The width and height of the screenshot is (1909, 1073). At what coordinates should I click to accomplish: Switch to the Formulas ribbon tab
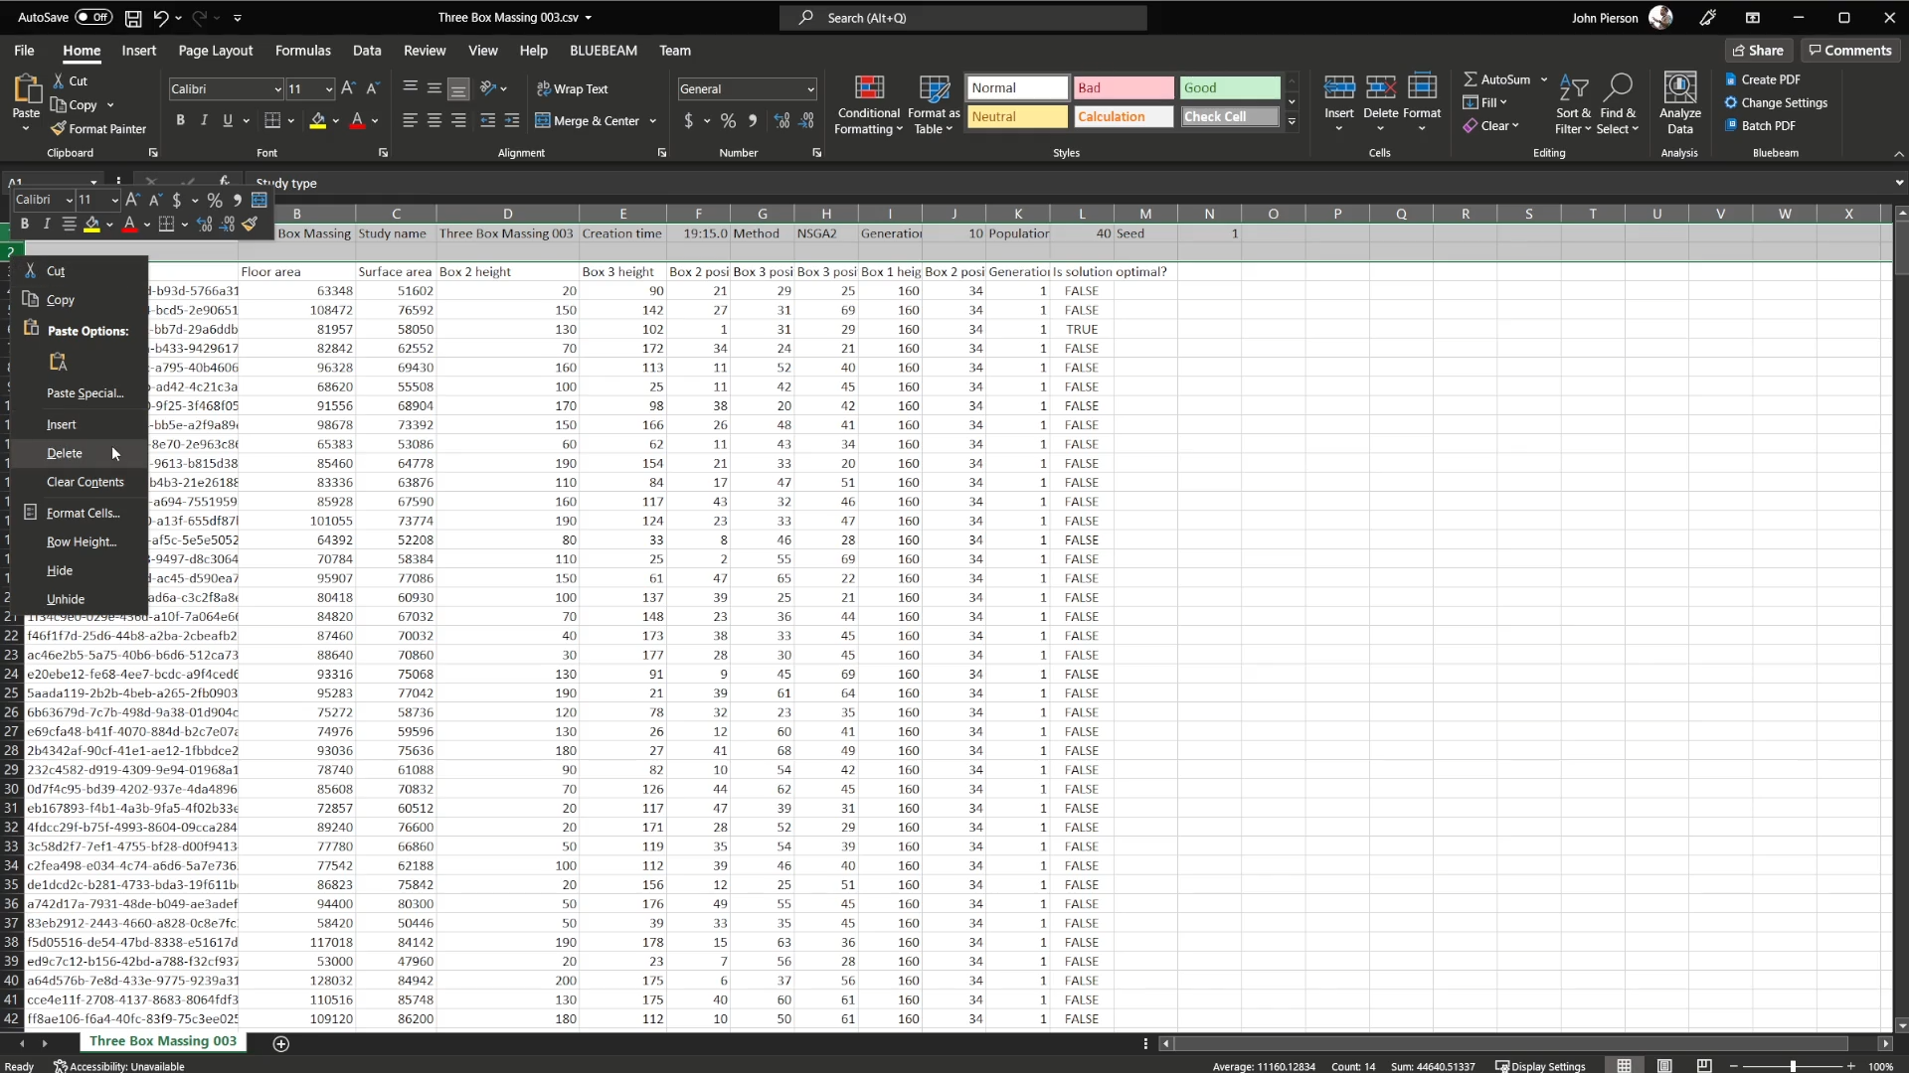coord(302,51)
